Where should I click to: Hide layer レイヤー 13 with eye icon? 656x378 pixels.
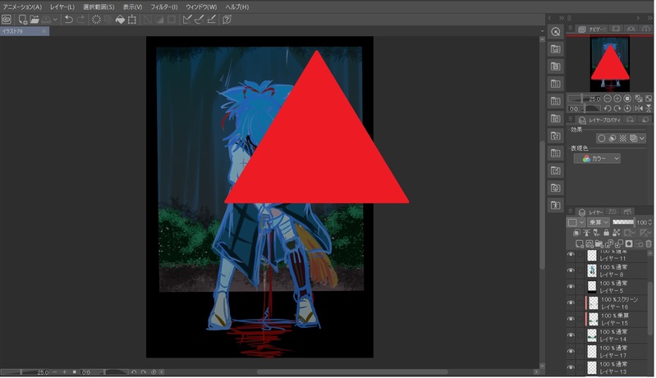(x=571, y=367)
